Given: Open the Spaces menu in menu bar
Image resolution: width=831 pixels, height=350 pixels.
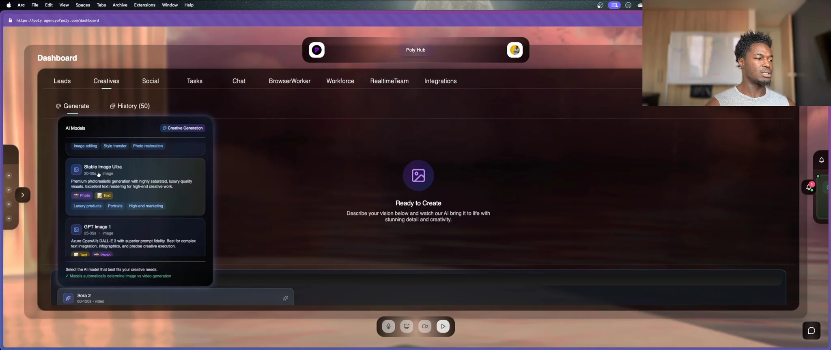Looking at the screenshot, I should click(83, 5).
